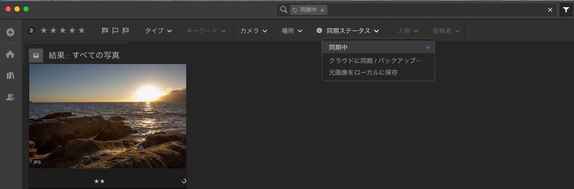This screenshot has height=189, width=574.
Task: Select the sunset seascape thumbnail
Action: (108, 116)
